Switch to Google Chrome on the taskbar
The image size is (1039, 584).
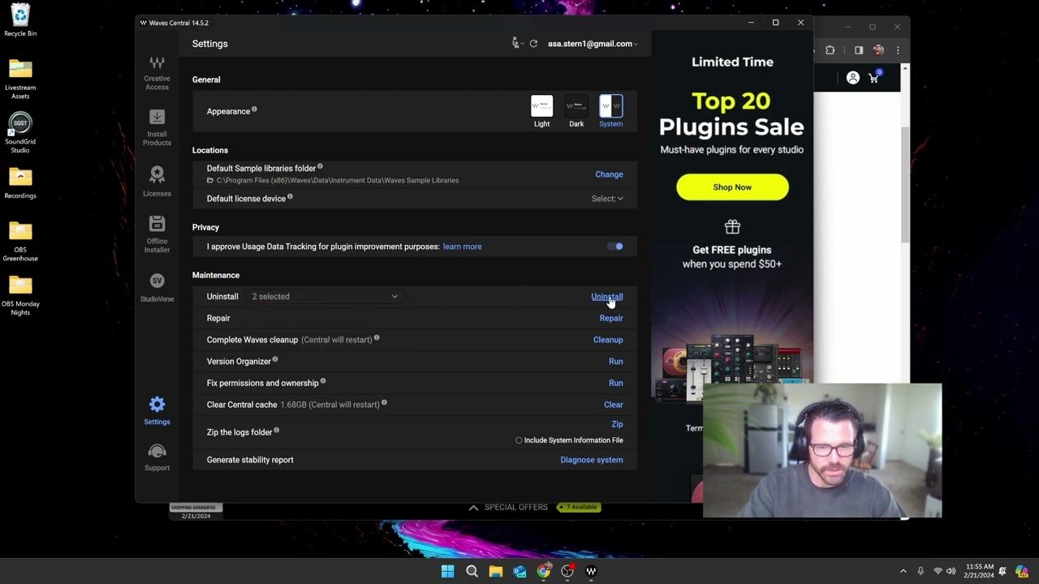(544, 571)
